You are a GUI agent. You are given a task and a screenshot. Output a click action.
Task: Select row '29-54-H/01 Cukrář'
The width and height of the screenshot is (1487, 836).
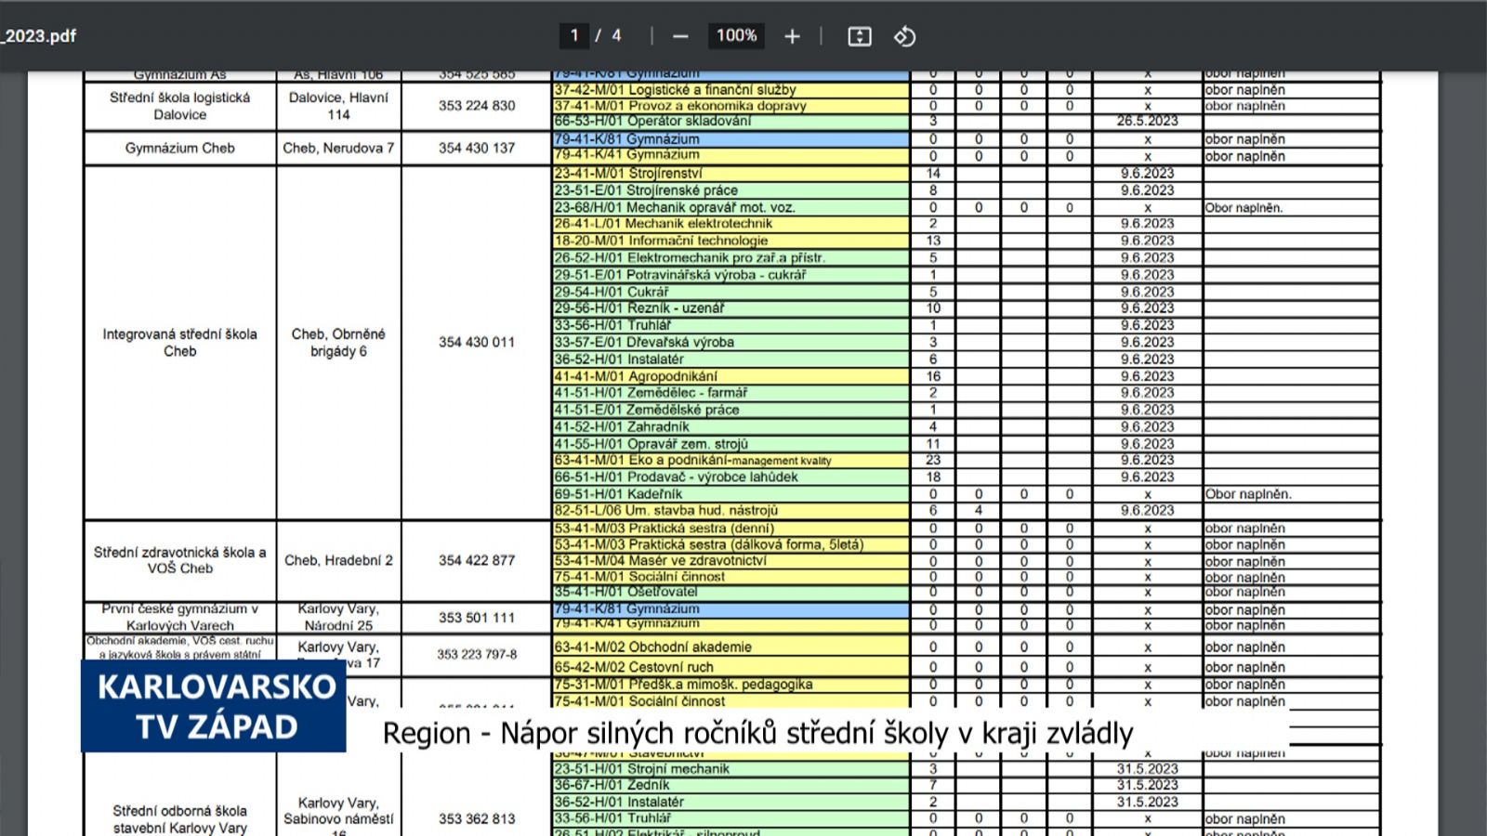point(730,292)
